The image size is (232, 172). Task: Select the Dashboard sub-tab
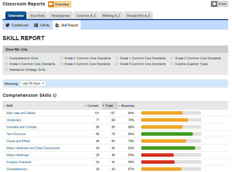tap(17, 25)
